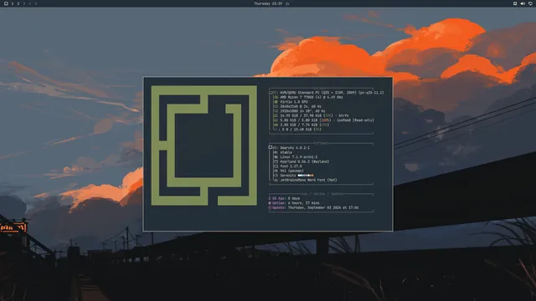Click the Uptime '4 hours, 37 mins' line
This screenshot has height=301, width=536.
[x=294, y=203]
